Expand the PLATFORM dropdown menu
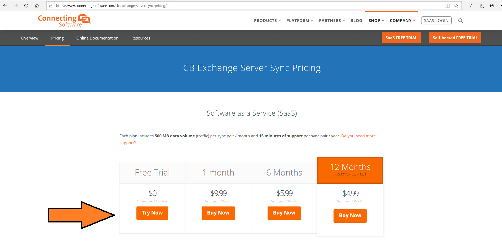Image resolution: width=502 pixels, height=245 pixels. 300,20
